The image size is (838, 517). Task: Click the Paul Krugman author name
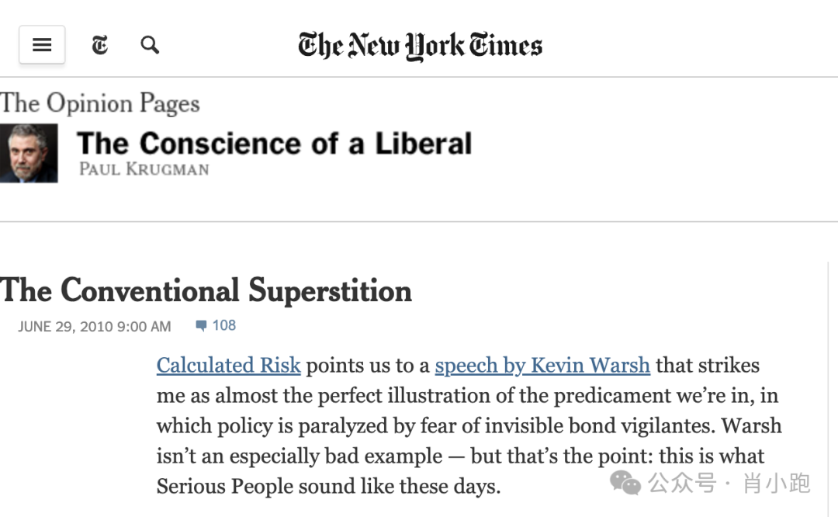tap(144, 168)
